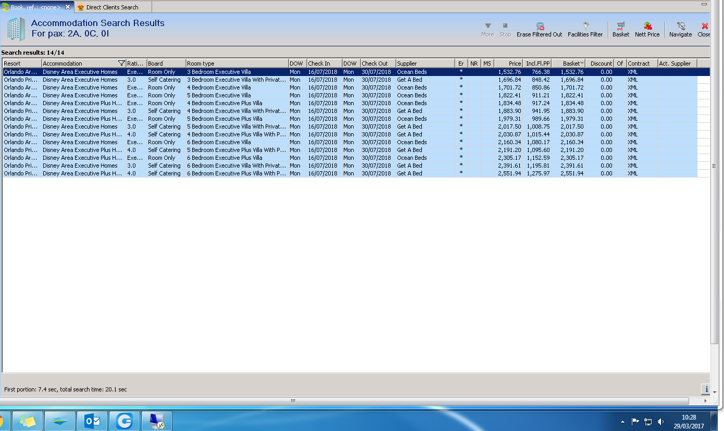Select the Incl.Fl.PP value 911.21
Image resolution: width=724 pixels, height=431 pixels.
540,95
